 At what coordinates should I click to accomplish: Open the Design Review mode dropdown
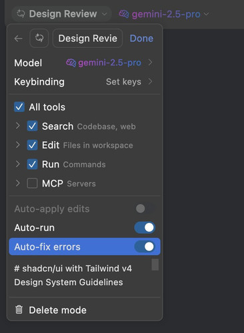(61, 14)
